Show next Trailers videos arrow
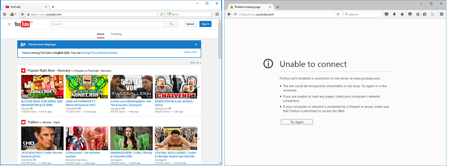Screen dimensions: 450x166 (x=199, y=139)
